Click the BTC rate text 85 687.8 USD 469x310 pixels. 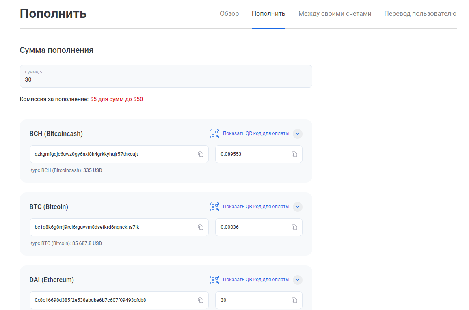(87, 243)
